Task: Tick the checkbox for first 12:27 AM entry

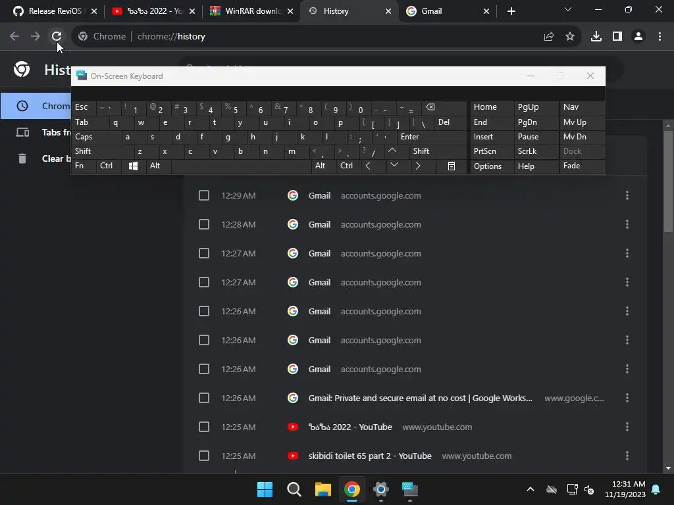Action: pyautogui.click(x=204, y=253)
